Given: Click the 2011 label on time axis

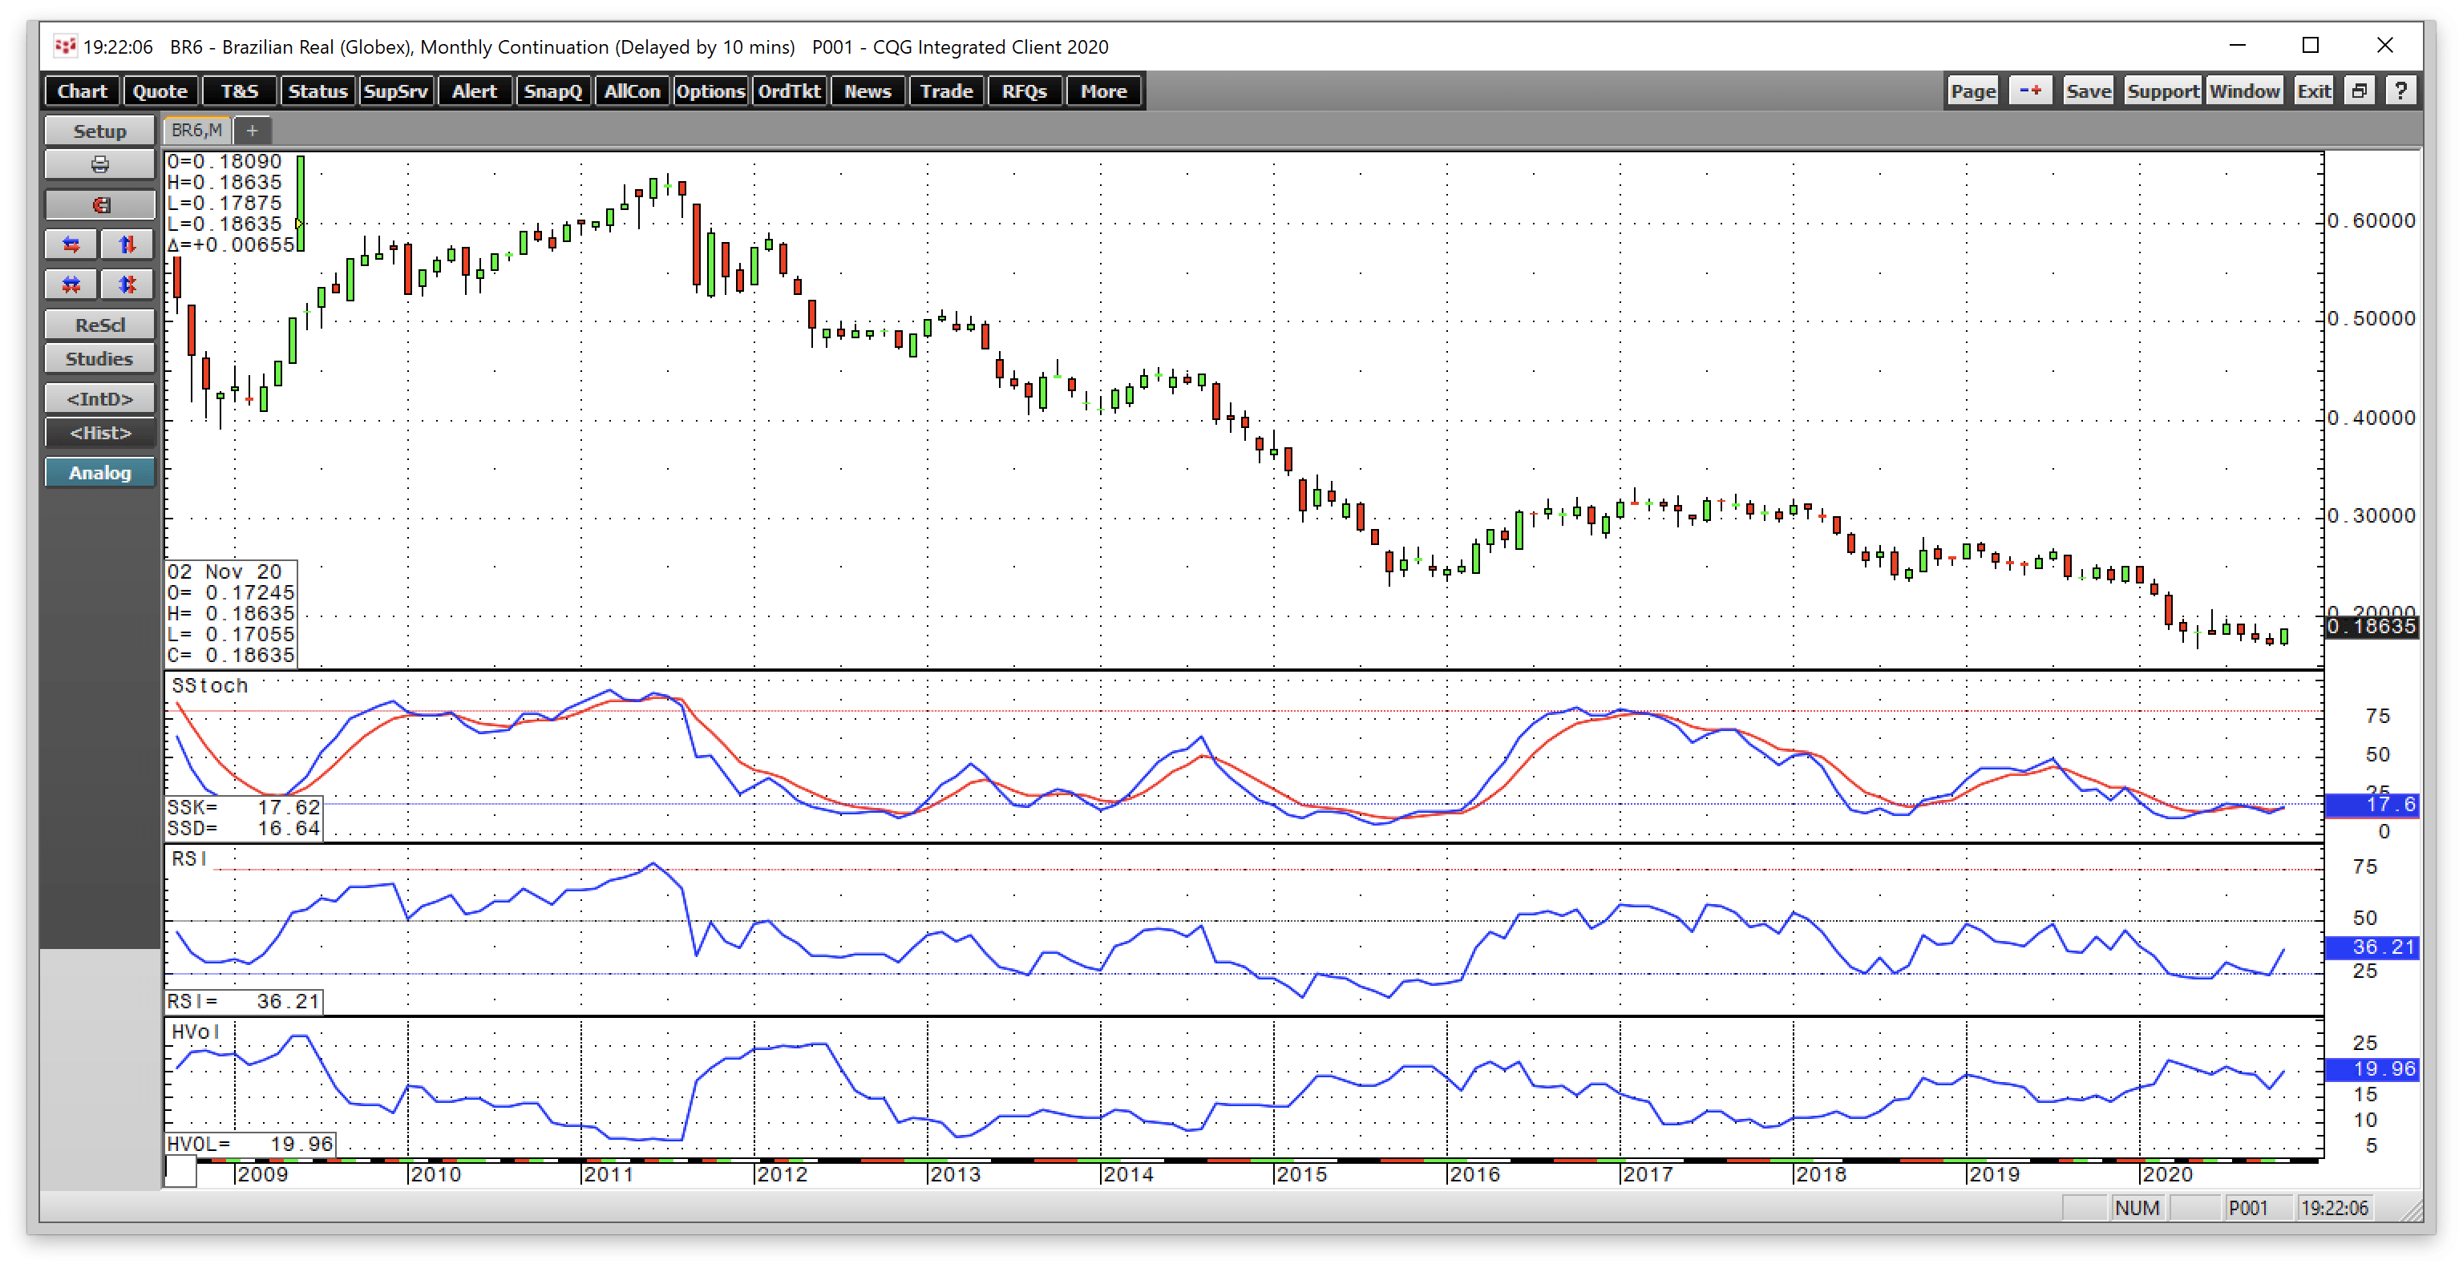Looking at the screenshot, I should point(608,1174).
